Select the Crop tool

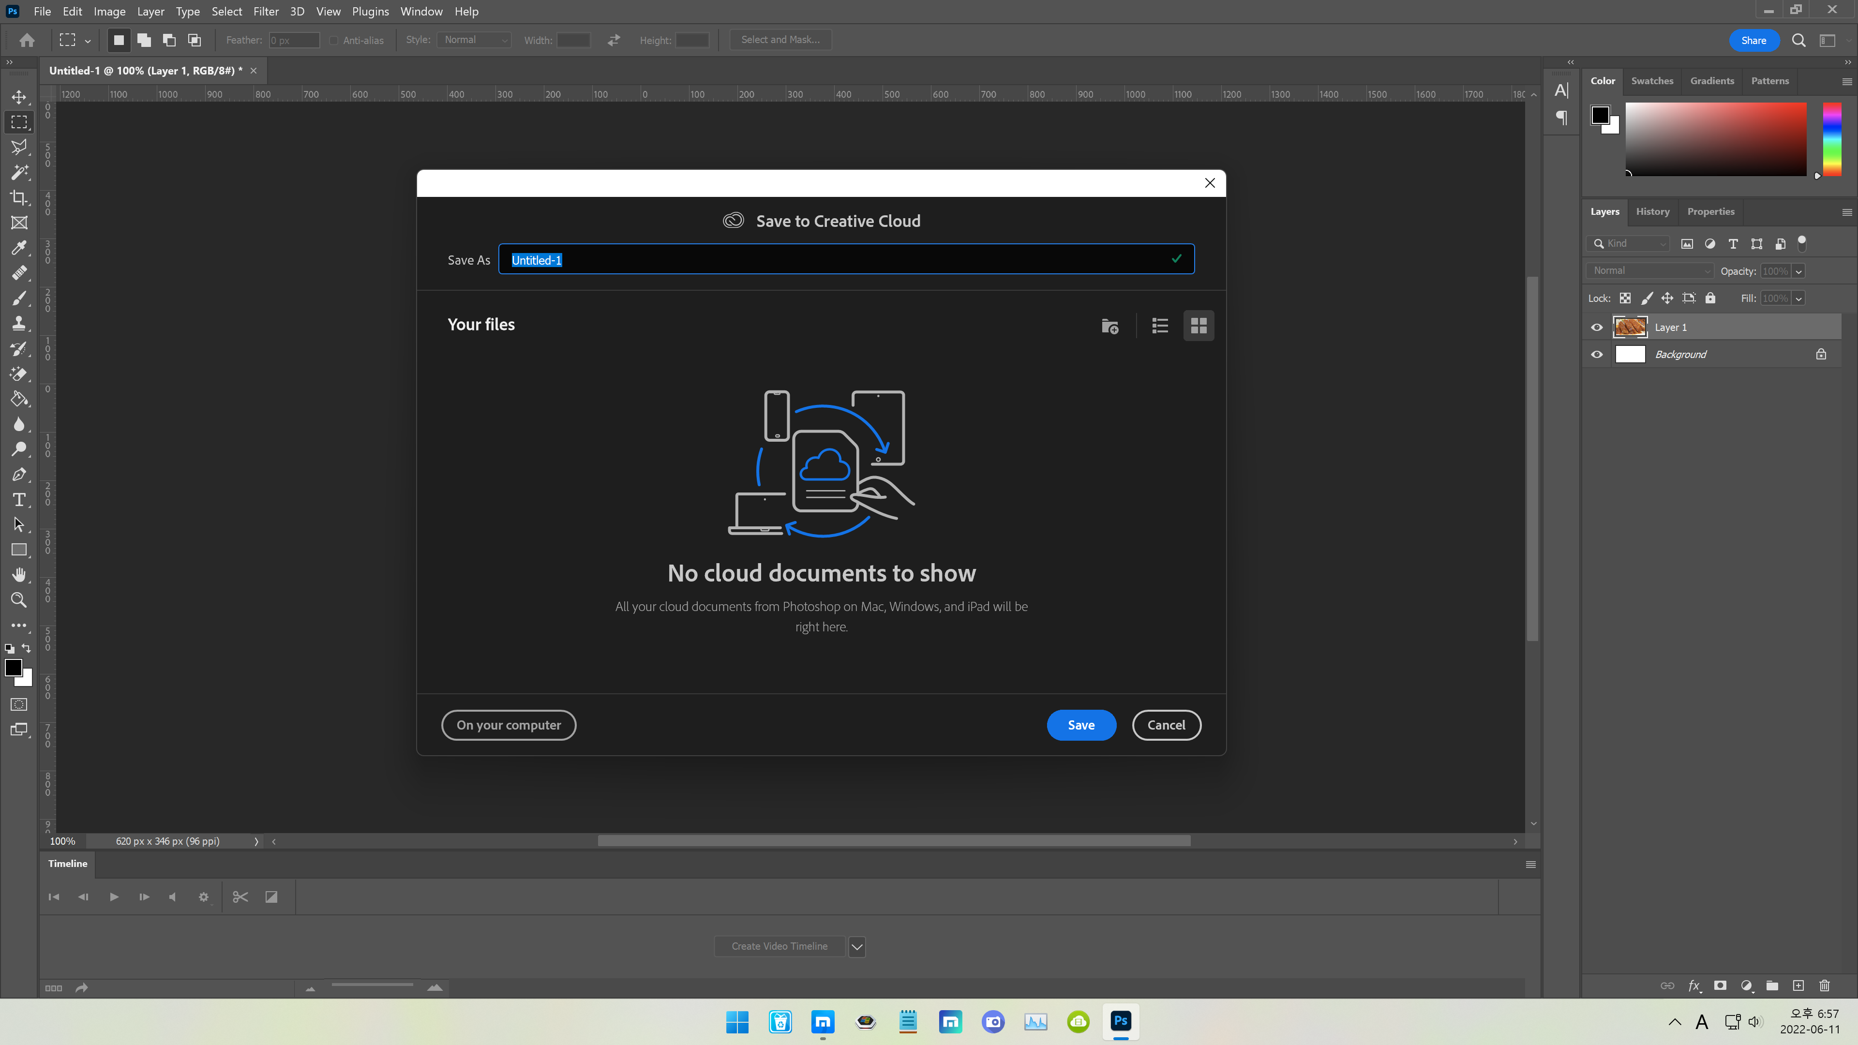click(x=19, y=197)
